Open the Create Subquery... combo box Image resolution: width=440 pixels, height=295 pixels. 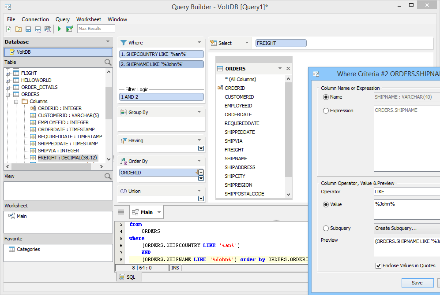click(x=406, y=228)
